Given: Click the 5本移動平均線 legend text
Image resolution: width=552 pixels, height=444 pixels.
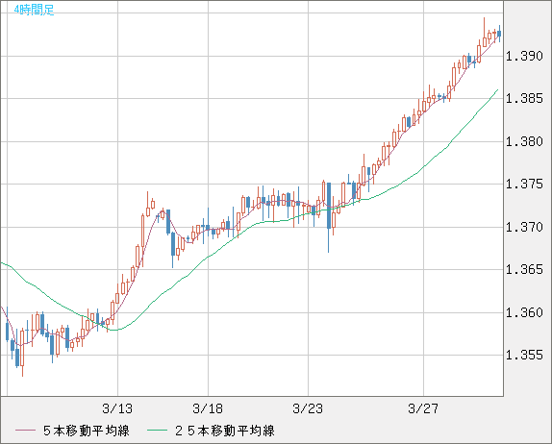Looking at the screenshot, I should 87,431.
